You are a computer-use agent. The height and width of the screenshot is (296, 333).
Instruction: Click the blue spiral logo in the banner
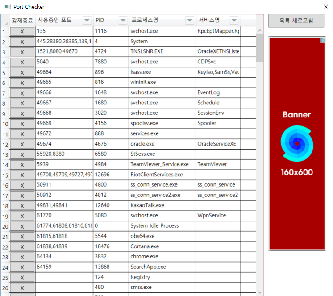tap(296, 143)
